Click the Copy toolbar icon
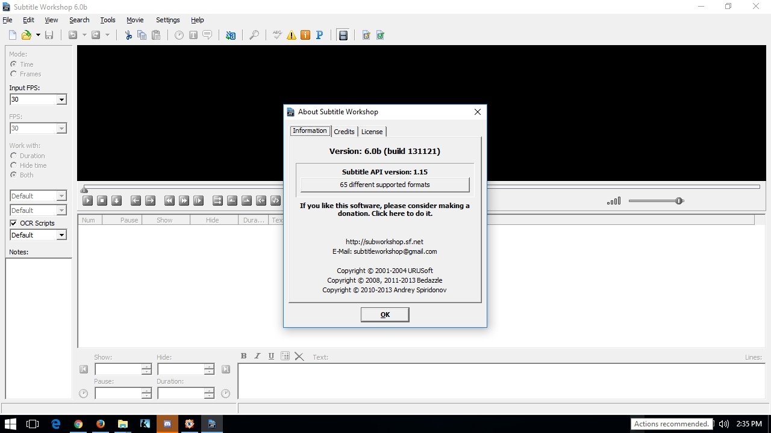The height and width of the screenshot is (433, 771). point(142,35)
